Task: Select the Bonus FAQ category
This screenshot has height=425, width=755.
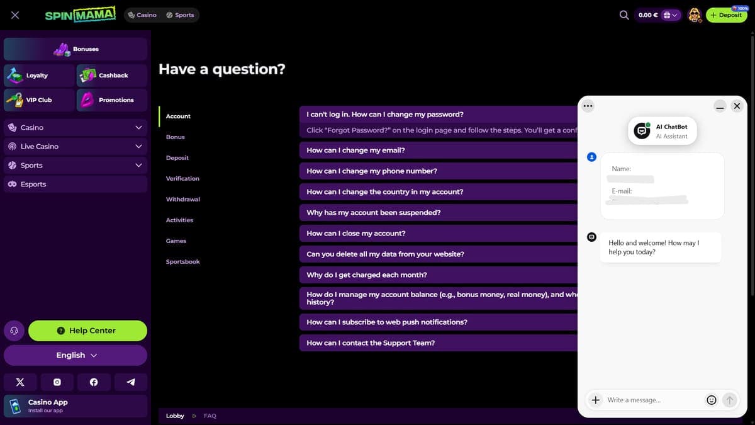Action: [x=176, y=137]
